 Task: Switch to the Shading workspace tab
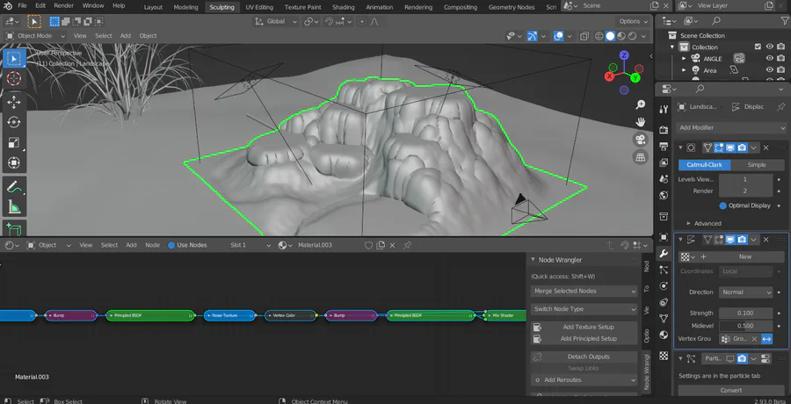[343, 7]
